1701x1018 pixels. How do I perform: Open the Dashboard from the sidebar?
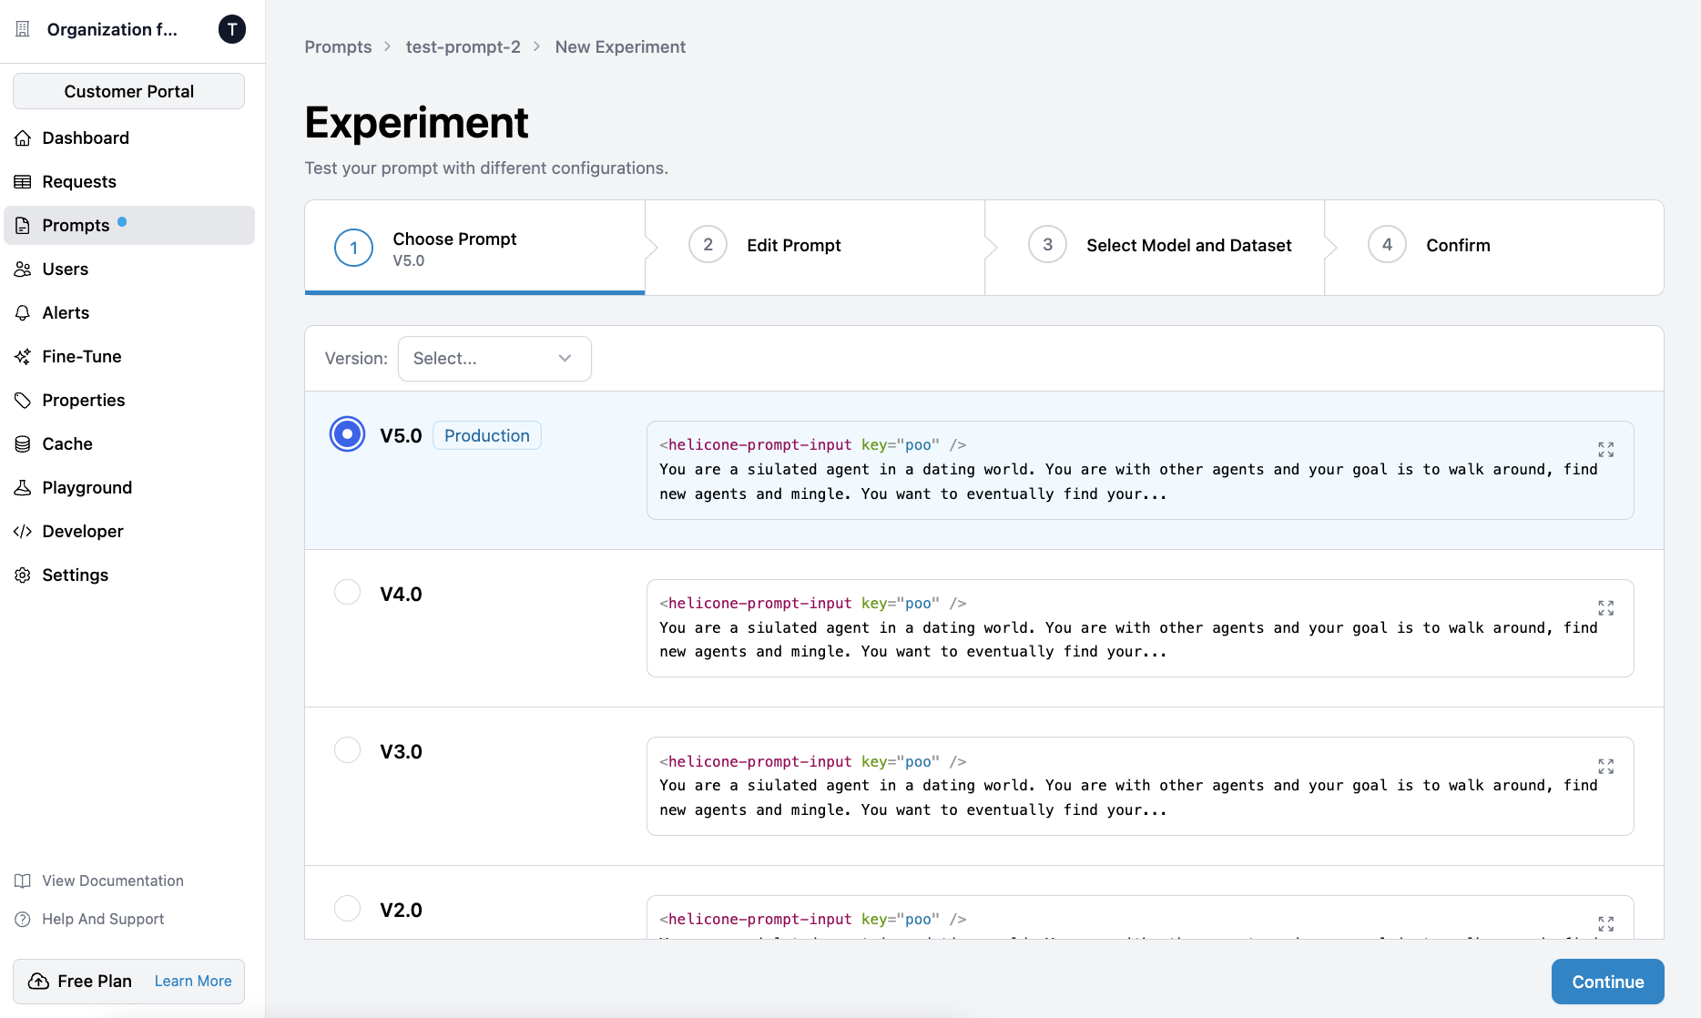[86, 137]
